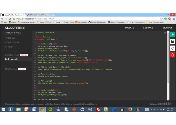Viewport: 176px width, 125px height.
Task: Open project SETTINGS in the sidebar
Action: pos(10,38)
